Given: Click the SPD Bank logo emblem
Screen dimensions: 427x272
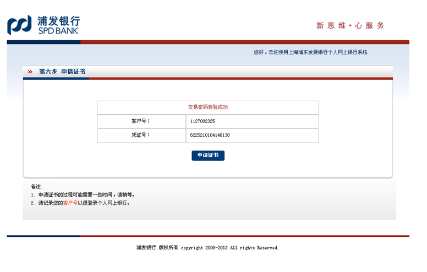Looking at the screenshot, I should (19, 25).
